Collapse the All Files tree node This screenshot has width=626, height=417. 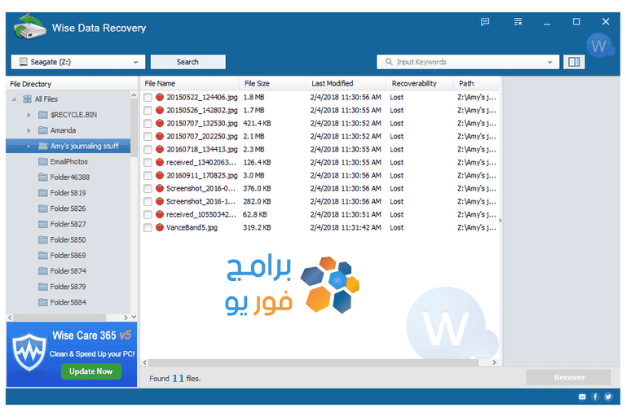[x=14, y=99]
